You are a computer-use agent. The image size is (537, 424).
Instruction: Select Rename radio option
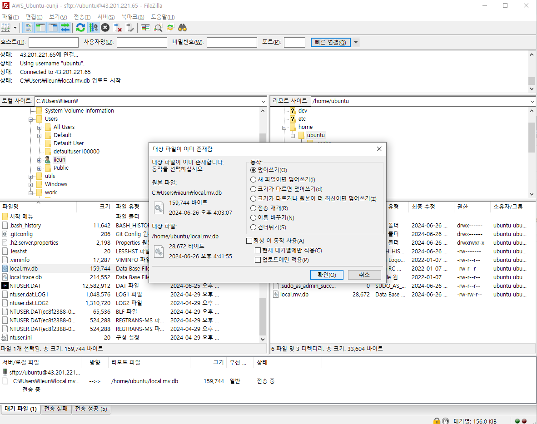(x=253, y=217)
